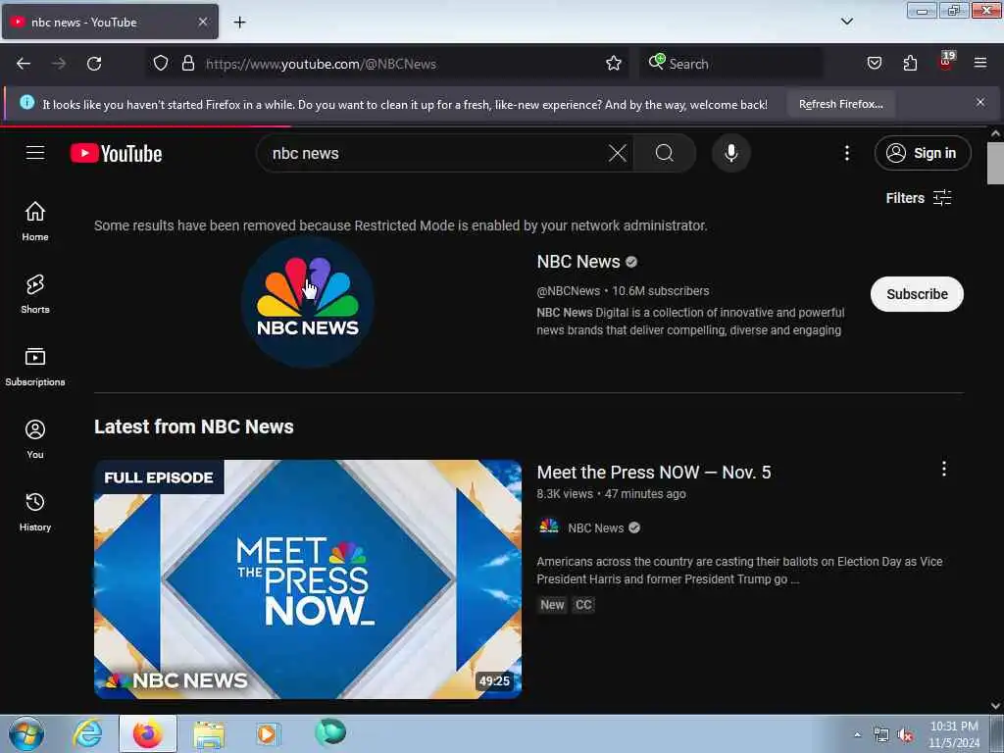The image size is (1004, 753).
Task: Select the nbc news - YouTube tab
Action: click(x=110, y=22)
